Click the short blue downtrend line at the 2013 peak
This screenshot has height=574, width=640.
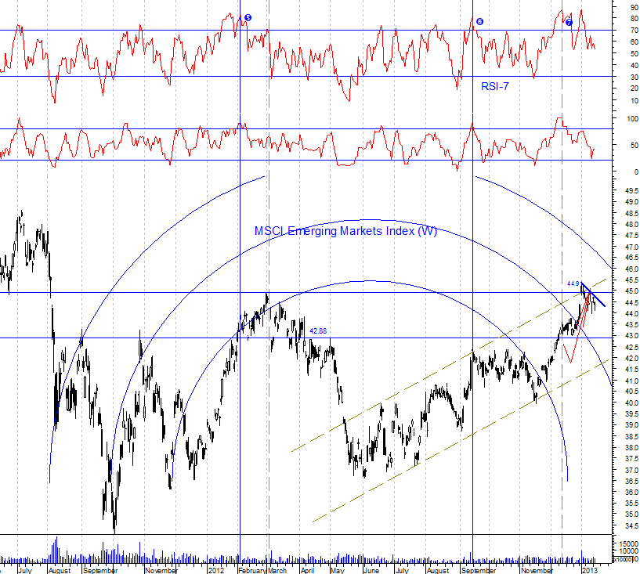click(x=594, y=294)
